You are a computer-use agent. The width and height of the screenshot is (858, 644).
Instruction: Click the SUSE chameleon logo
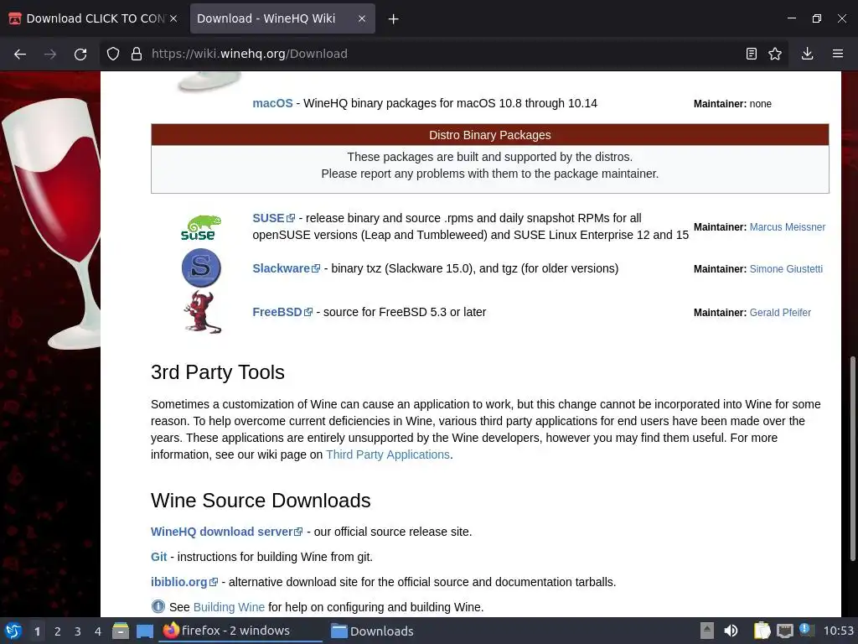201,227
